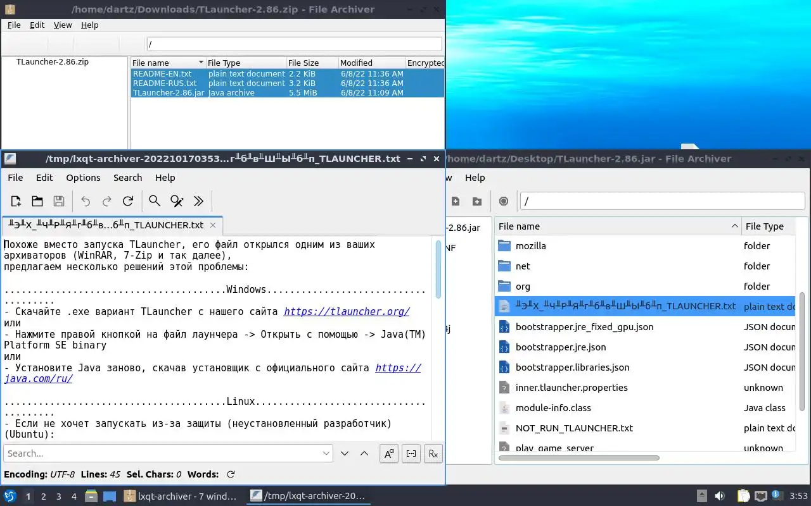Toggle Regular Expression search option
Viewport: 811px width, 506px height.
[x=433, y=454]
